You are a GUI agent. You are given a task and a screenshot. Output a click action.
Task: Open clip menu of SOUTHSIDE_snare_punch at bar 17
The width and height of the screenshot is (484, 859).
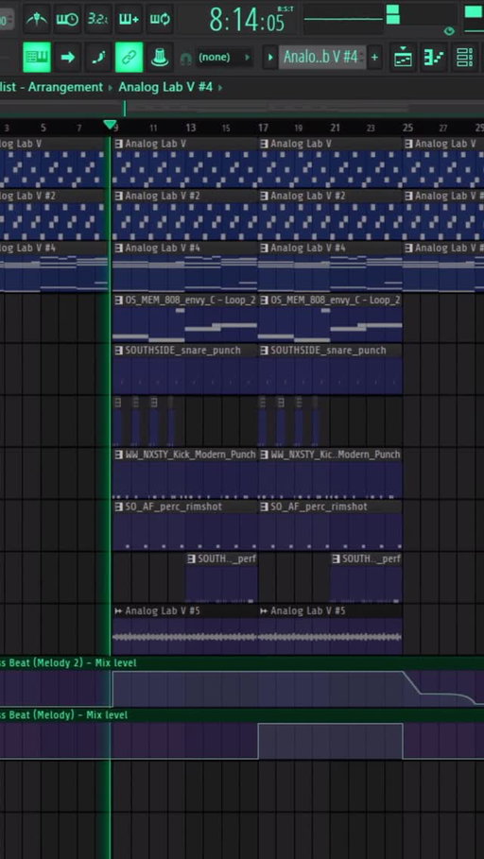tap(264, 351)
